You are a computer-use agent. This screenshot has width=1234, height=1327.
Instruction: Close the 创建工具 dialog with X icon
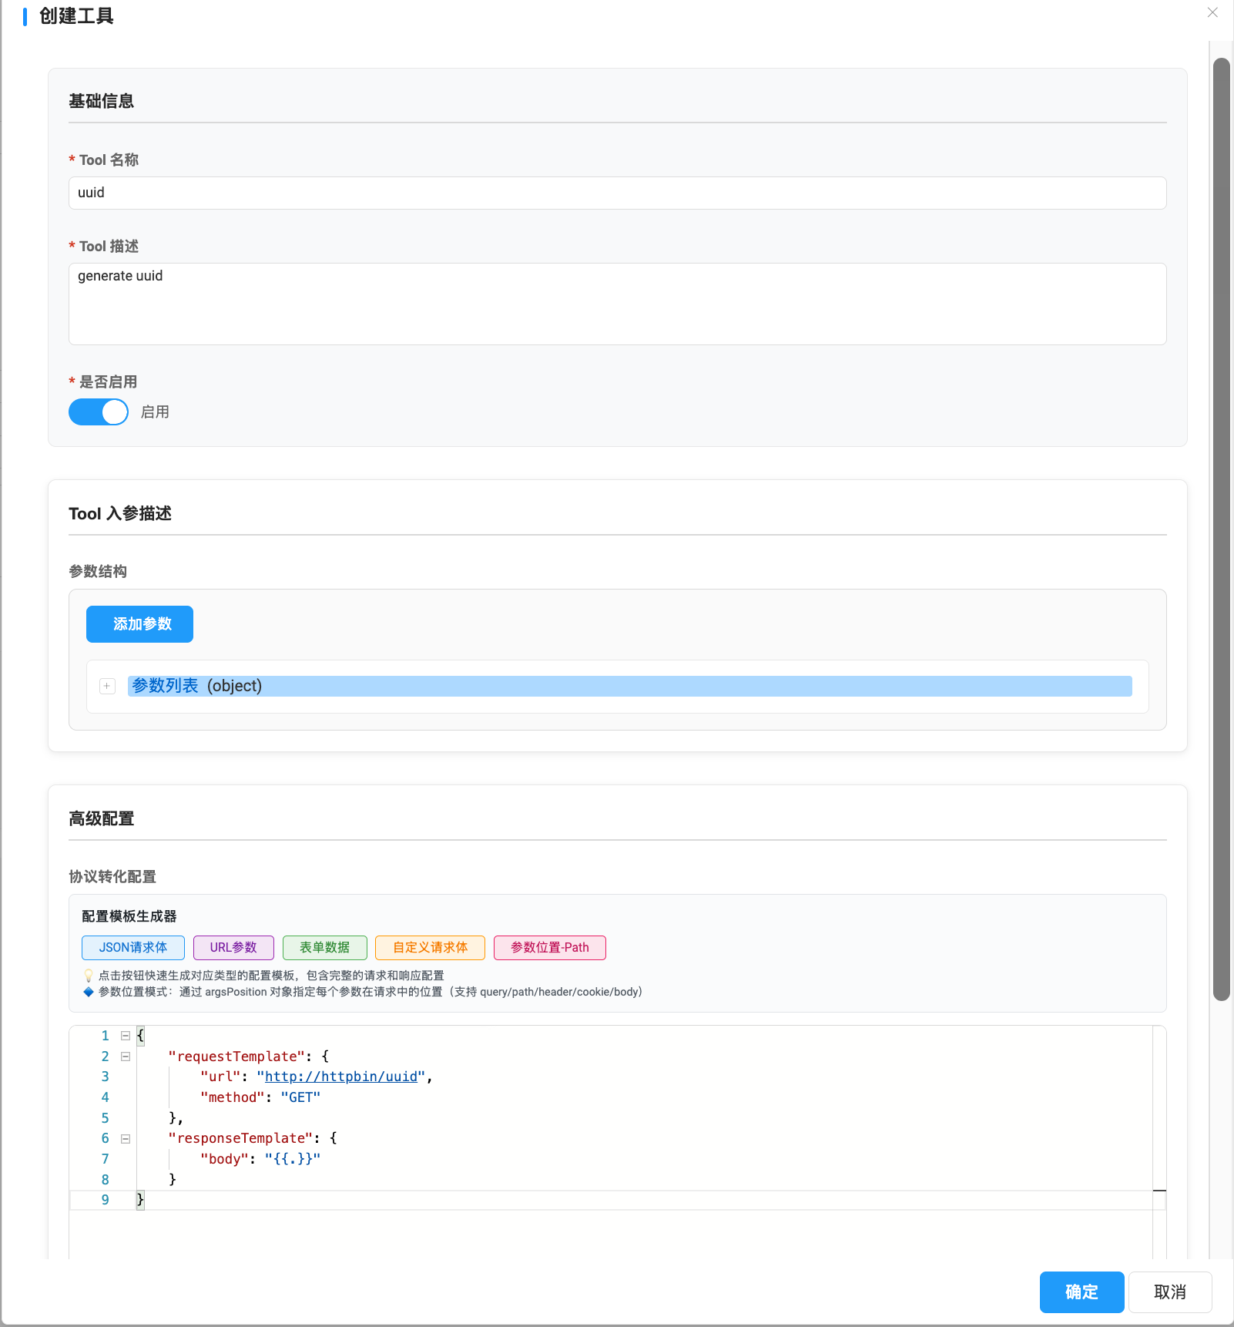click(1212, 12)
